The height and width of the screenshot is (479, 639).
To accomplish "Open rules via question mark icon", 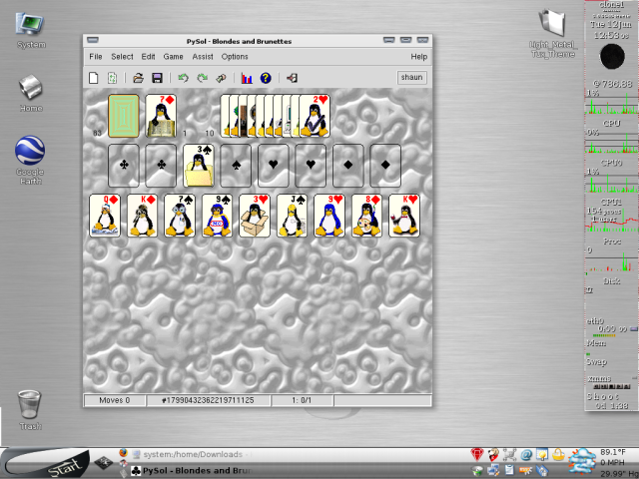I will pyautogui.click(x=266, y=78).
